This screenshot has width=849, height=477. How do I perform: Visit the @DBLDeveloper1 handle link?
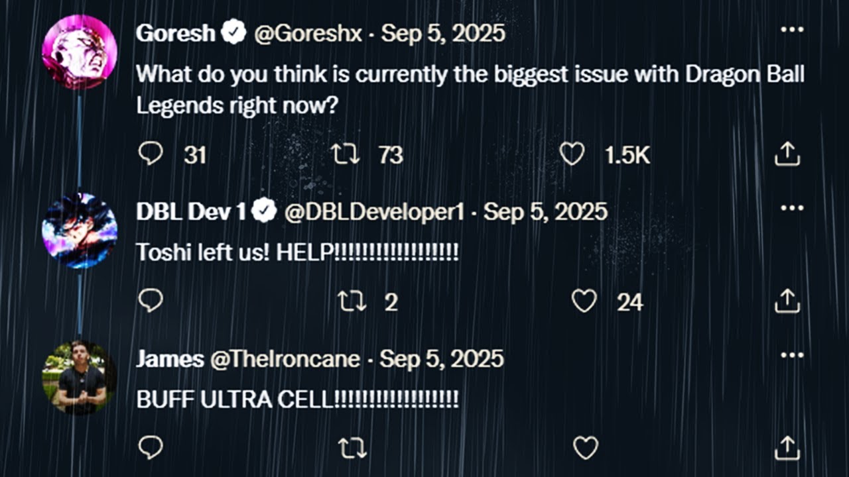tap(373, 212)
